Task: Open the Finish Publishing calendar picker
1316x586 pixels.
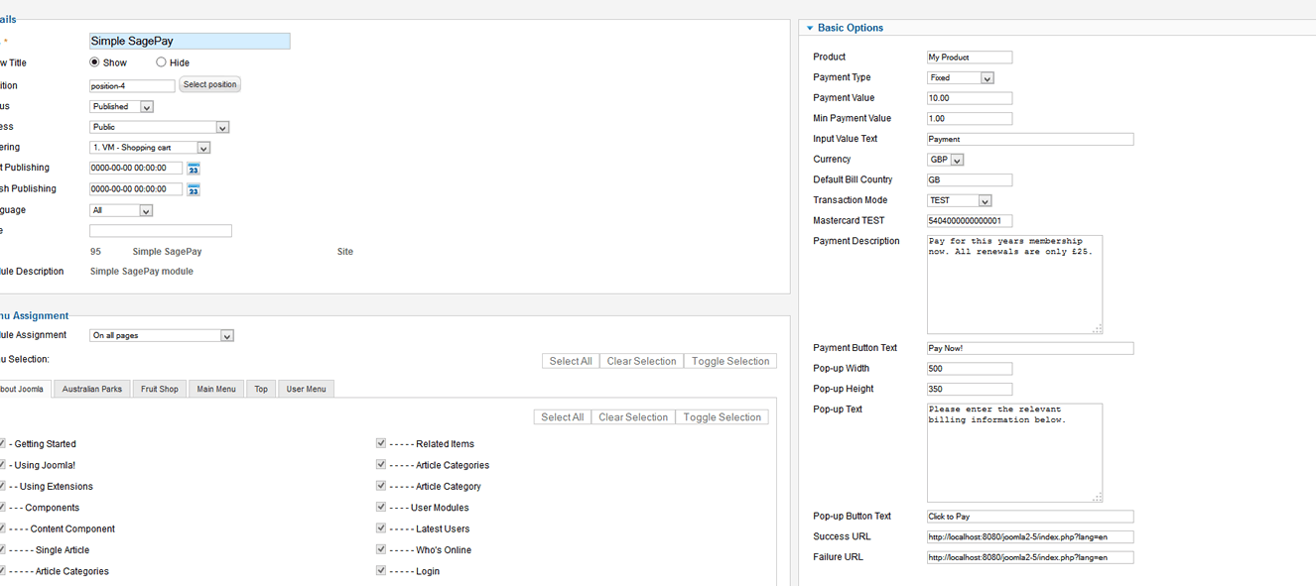Action: 194,189
